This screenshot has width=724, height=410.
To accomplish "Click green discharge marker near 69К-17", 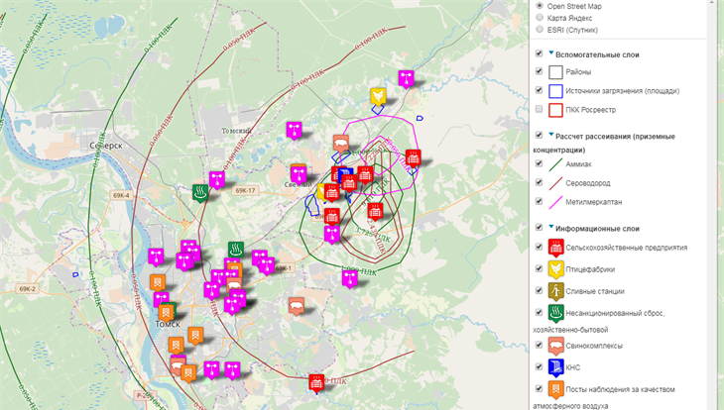I will click(x=200, y=193).
